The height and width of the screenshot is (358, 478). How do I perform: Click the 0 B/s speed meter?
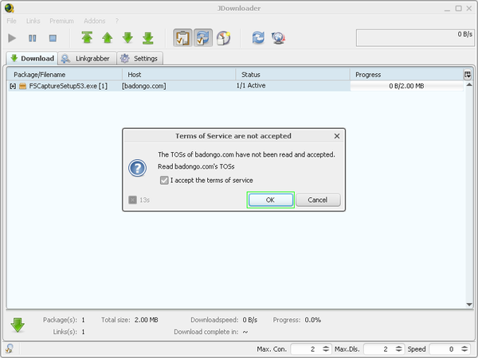click(x=415, y=38)
